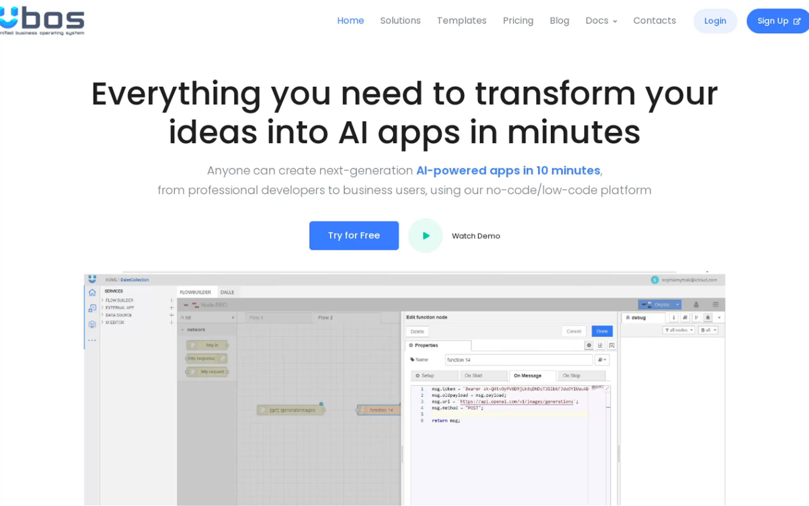Open the Templates navigation item

tap(462, 21)
